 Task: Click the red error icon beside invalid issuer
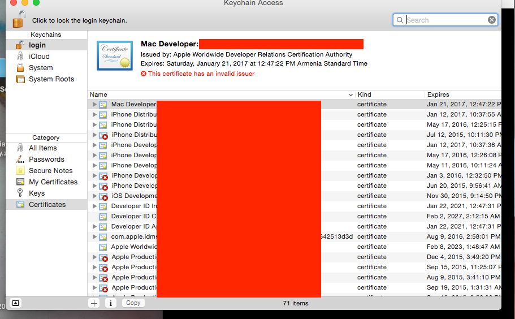pyautogui.click(x=144, y=74)
